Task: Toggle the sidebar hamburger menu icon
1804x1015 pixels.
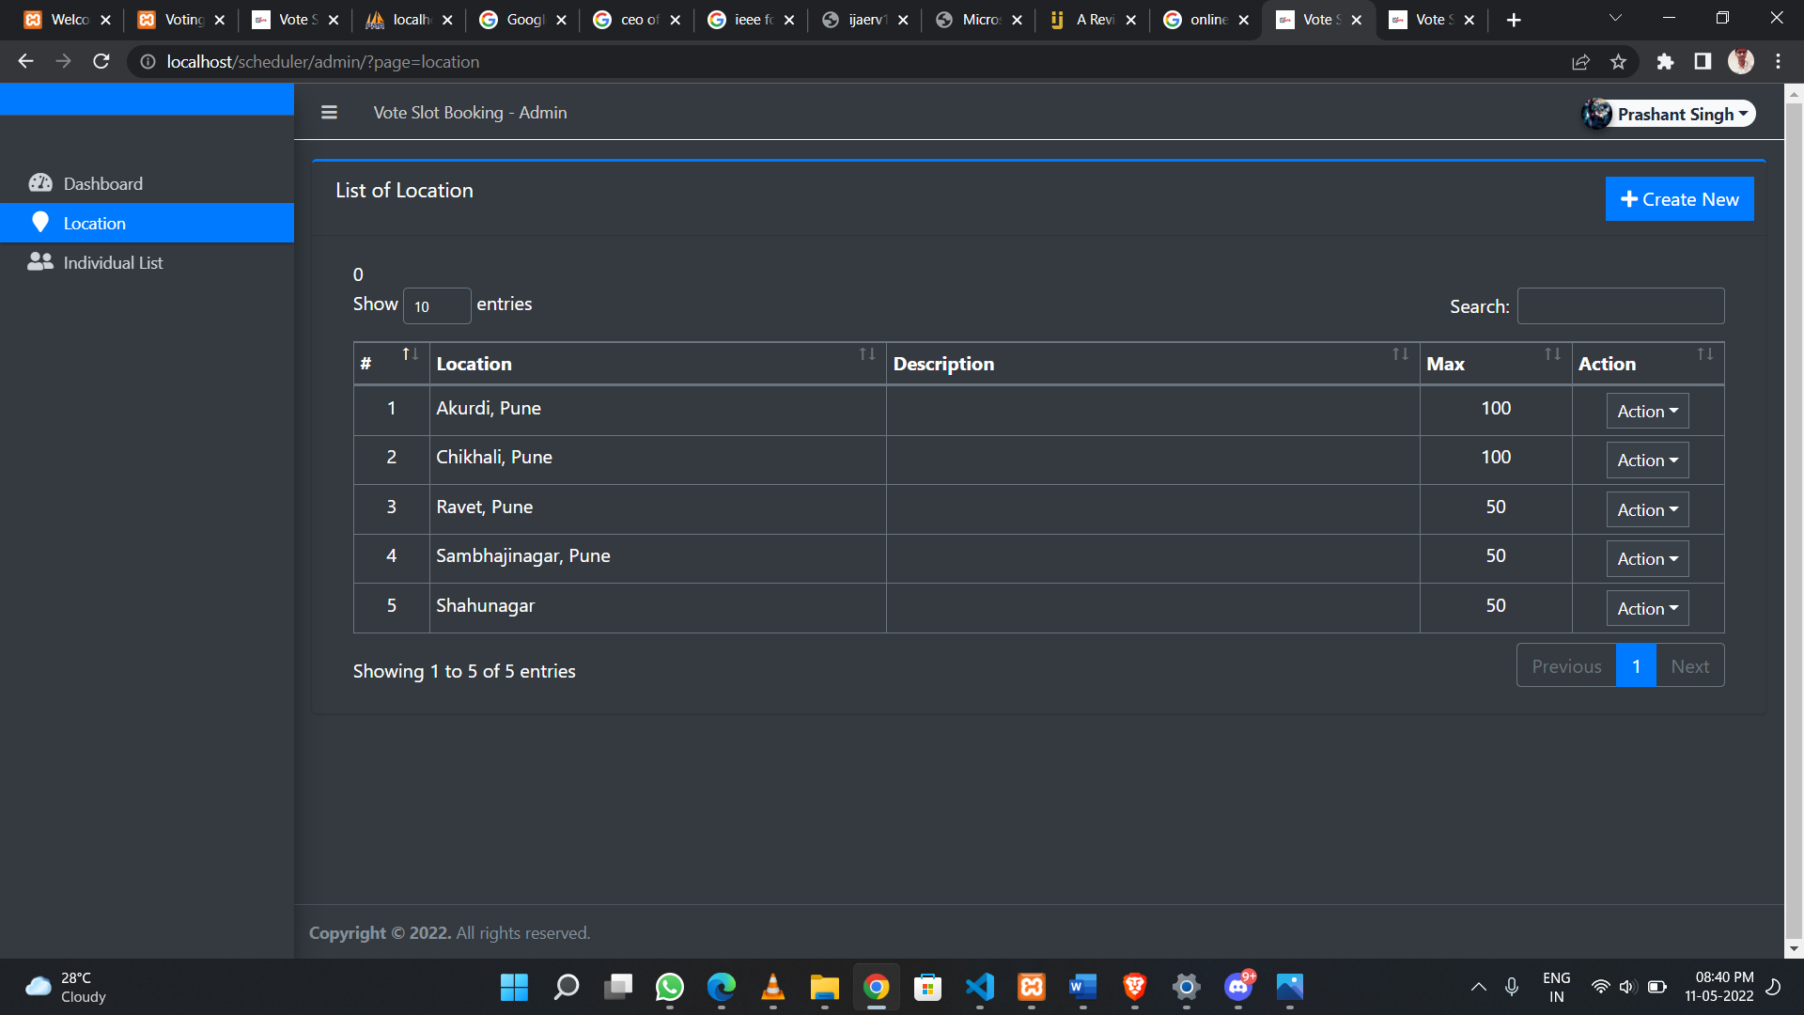Action: pyautogui.click(x=329, y=113)
